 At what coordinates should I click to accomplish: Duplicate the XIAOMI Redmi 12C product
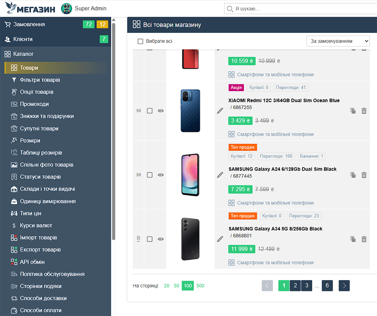(x=353, y=111)
